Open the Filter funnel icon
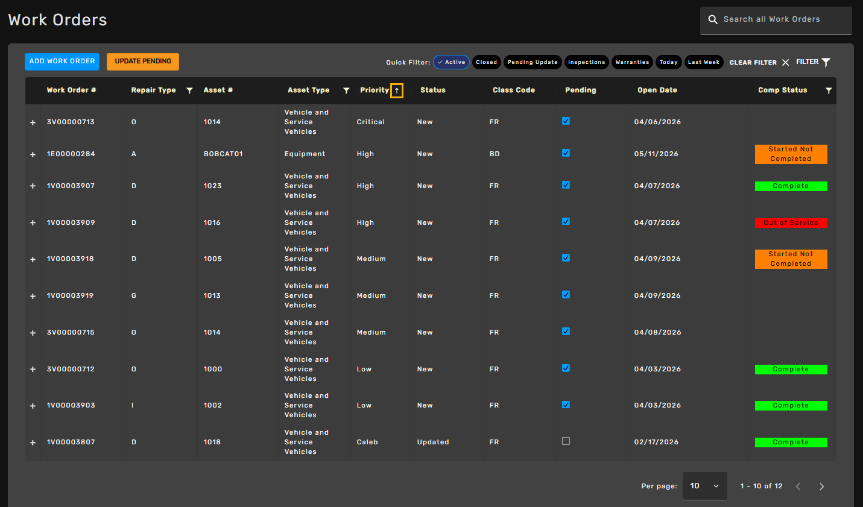 [826, 62]
